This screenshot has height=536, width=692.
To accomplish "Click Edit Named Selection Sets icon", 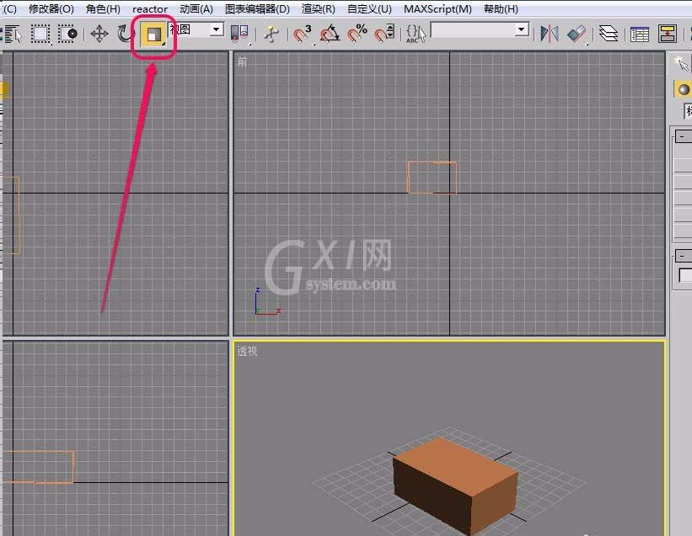I will (x=416, y=34).
